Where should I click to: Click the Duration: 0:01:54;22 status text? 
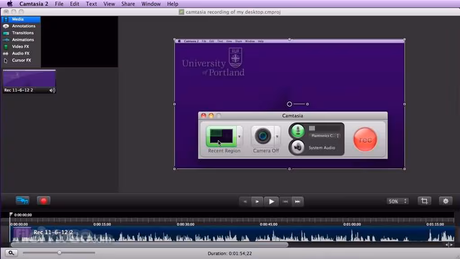(230, 254)
